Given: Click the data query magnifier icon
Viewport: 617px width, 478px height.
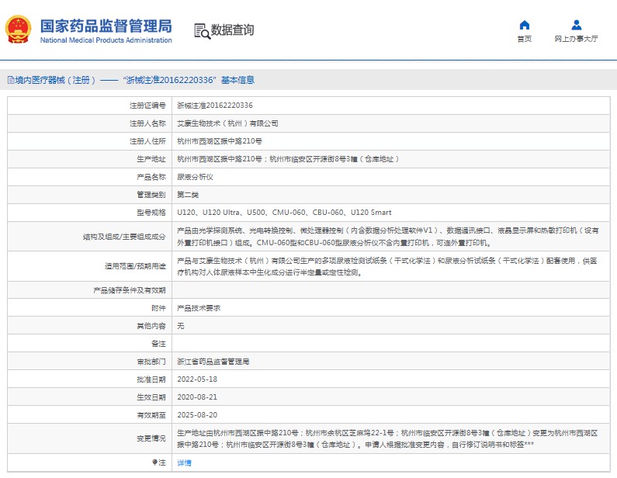Looking at the screenshot, I should [x=203, y=31].
